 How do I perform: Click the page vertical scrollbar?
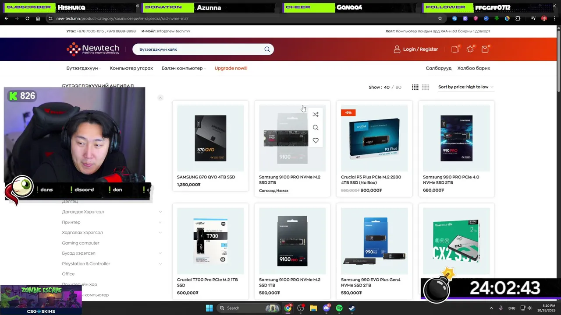point(558,61)
